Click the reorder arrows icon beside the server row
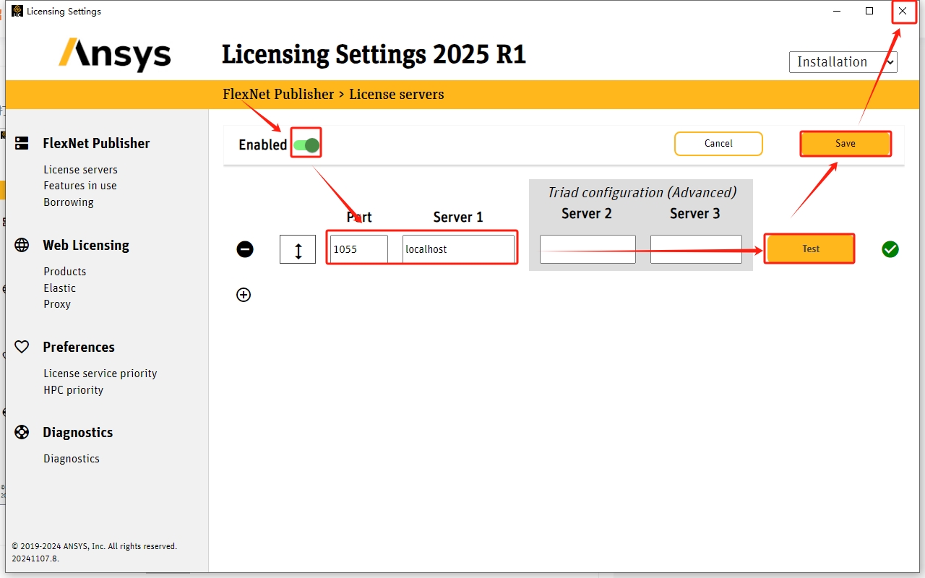 298,249
